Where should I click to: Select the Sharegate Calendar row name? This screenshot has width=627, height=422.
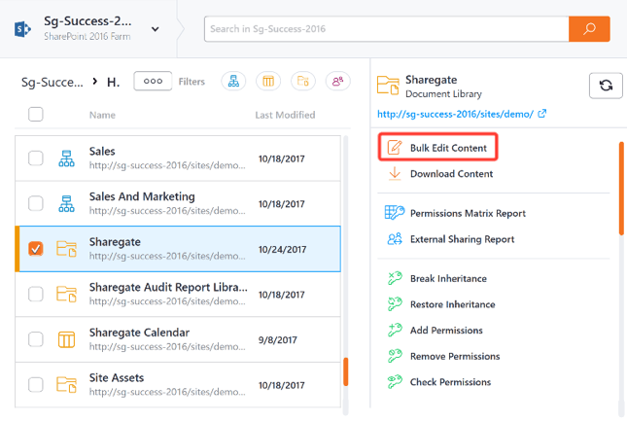(x=139, y=333)
